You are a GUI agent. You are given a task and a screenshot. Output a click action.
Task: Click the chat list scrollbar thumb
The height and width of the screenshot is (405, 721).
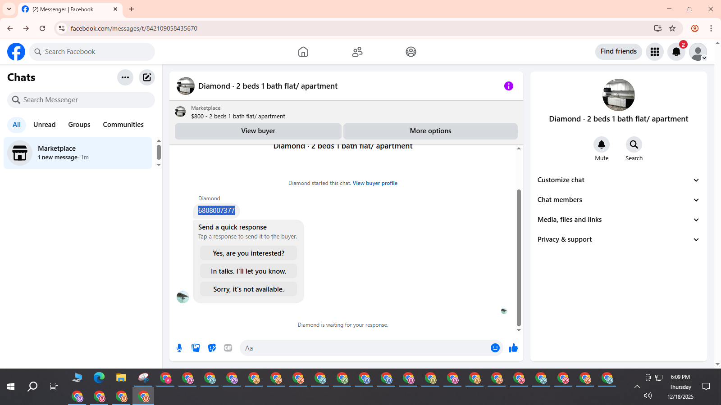click(159, 152)
